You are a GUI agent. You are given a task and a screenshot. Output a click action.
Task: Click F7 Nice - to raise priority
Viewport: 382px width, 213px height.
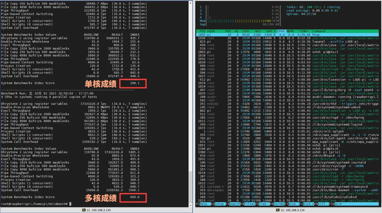292,204
